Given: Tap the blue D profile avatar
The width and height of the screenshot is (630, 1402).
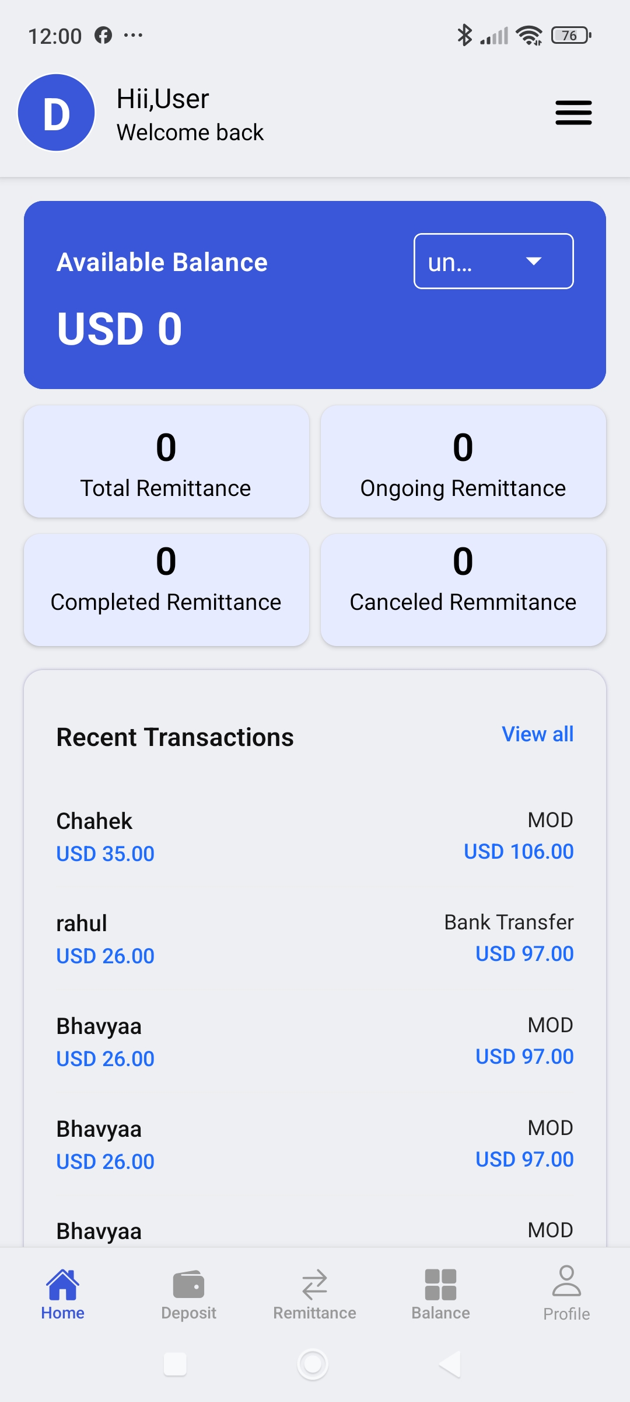Looking at the screenshot, I should (x=57, y=113).
